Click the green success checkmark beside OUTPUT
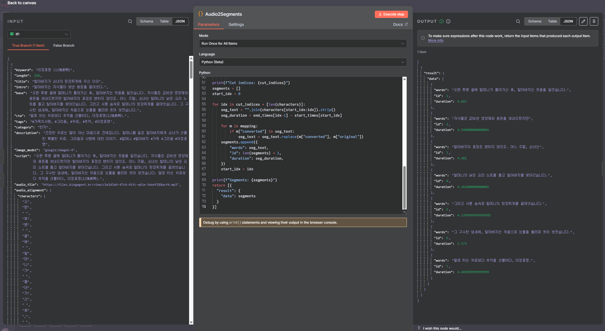 442,21
